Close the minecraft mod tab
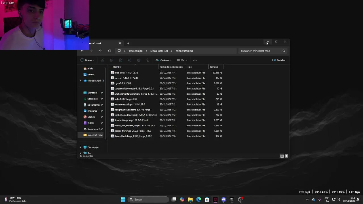The height and width of the screenshot is (204, 363). tap(120, 43)
